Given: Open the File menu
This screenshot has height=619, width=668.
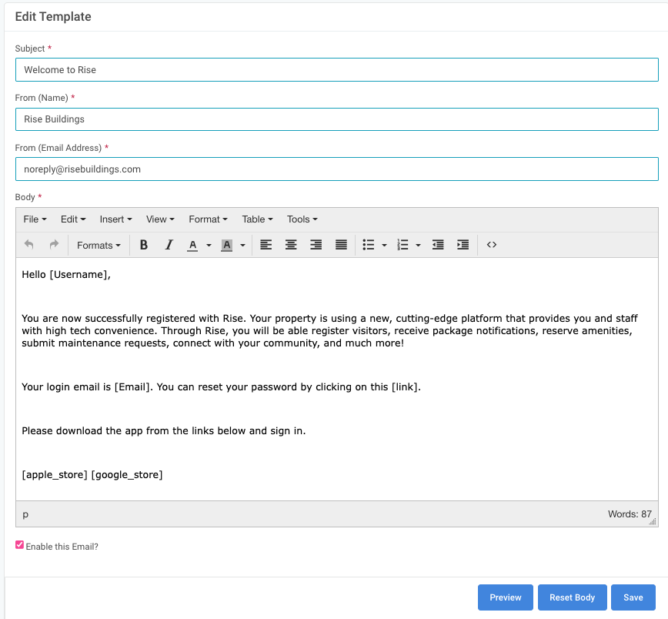Looking at the screenshot, I should pyautogui.click(x=35, y=219).
